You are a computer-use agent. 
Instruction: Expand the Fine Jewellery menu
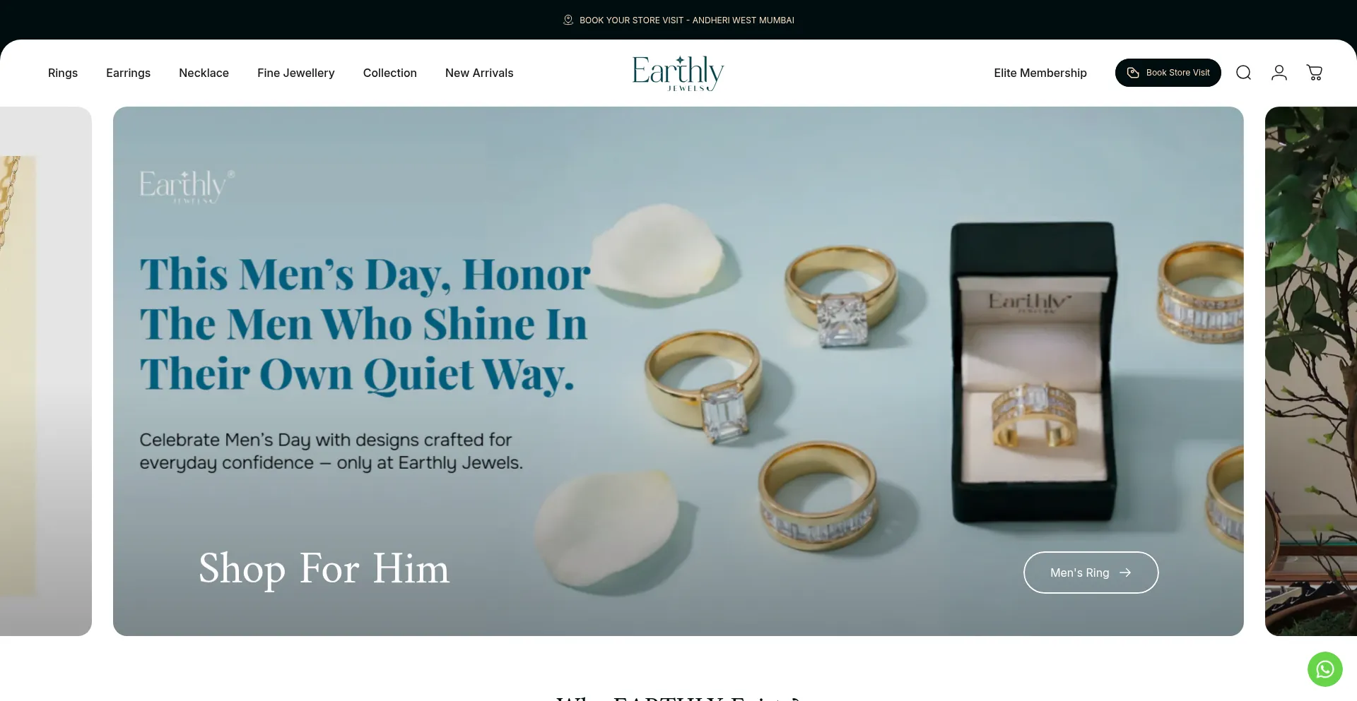tap(296, 73)
